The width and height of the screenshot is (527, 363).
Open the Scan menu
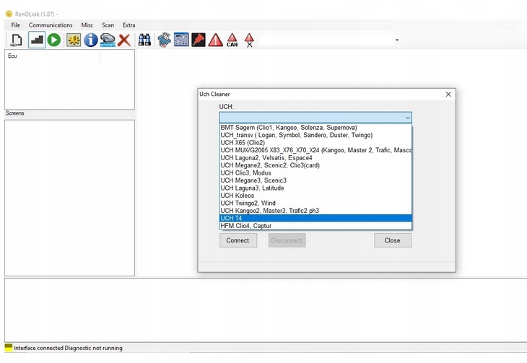point(108,25)
